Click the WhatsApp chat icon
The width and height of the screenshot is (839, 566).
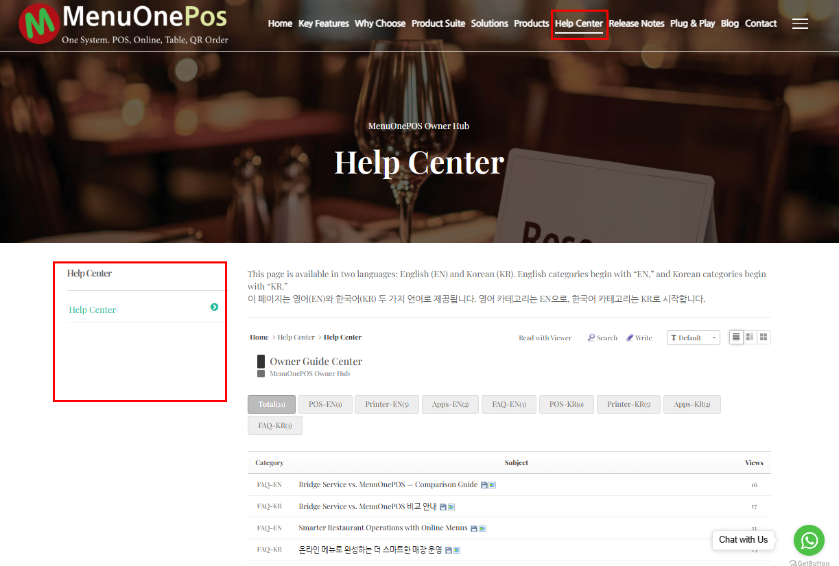pyautogui.click(x=809, y=540)
